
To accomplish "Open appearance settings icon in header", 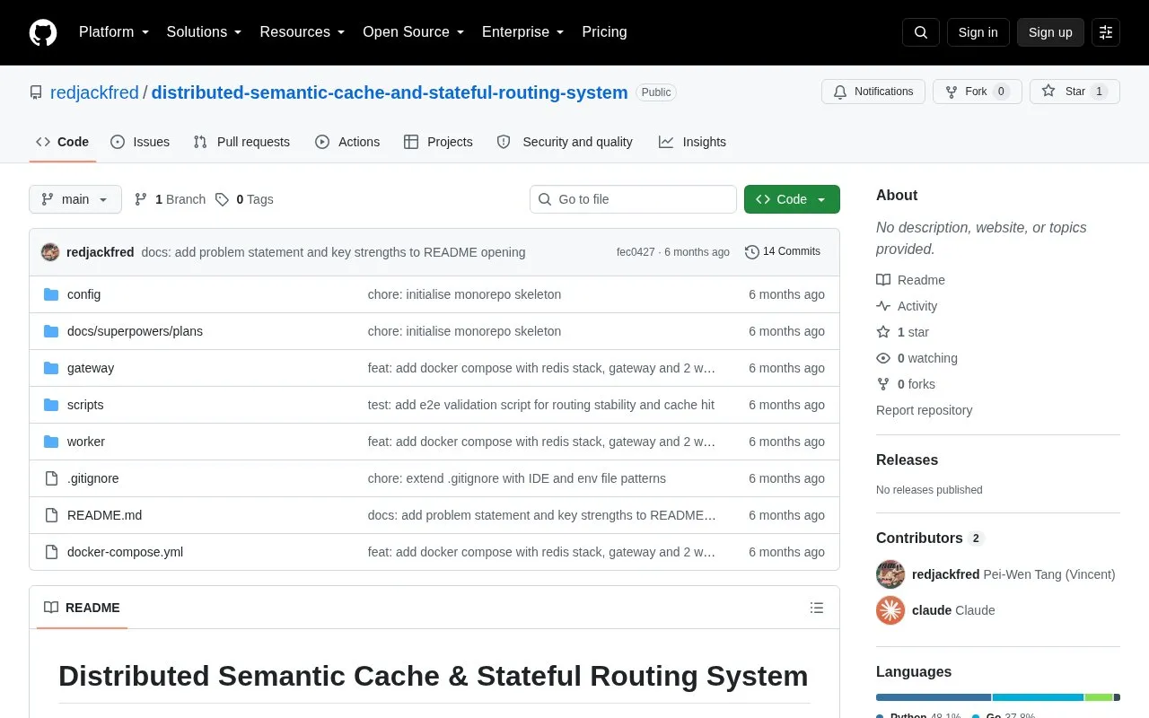I will coord(1106,32).
